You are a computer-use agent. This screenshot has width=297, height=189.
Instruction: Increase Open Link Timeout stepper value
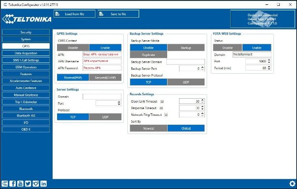click(203, 100)
